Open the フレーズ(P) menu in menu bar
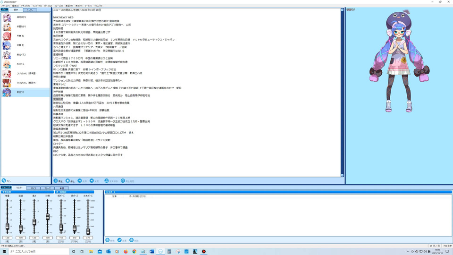The image size is (453, 255). [x=59, y=6]
